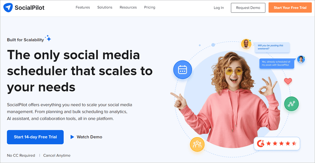Click the SocialPilot paper plane logo icon
315x163 pixels.
pyautogui.click(x=8, y=8)
